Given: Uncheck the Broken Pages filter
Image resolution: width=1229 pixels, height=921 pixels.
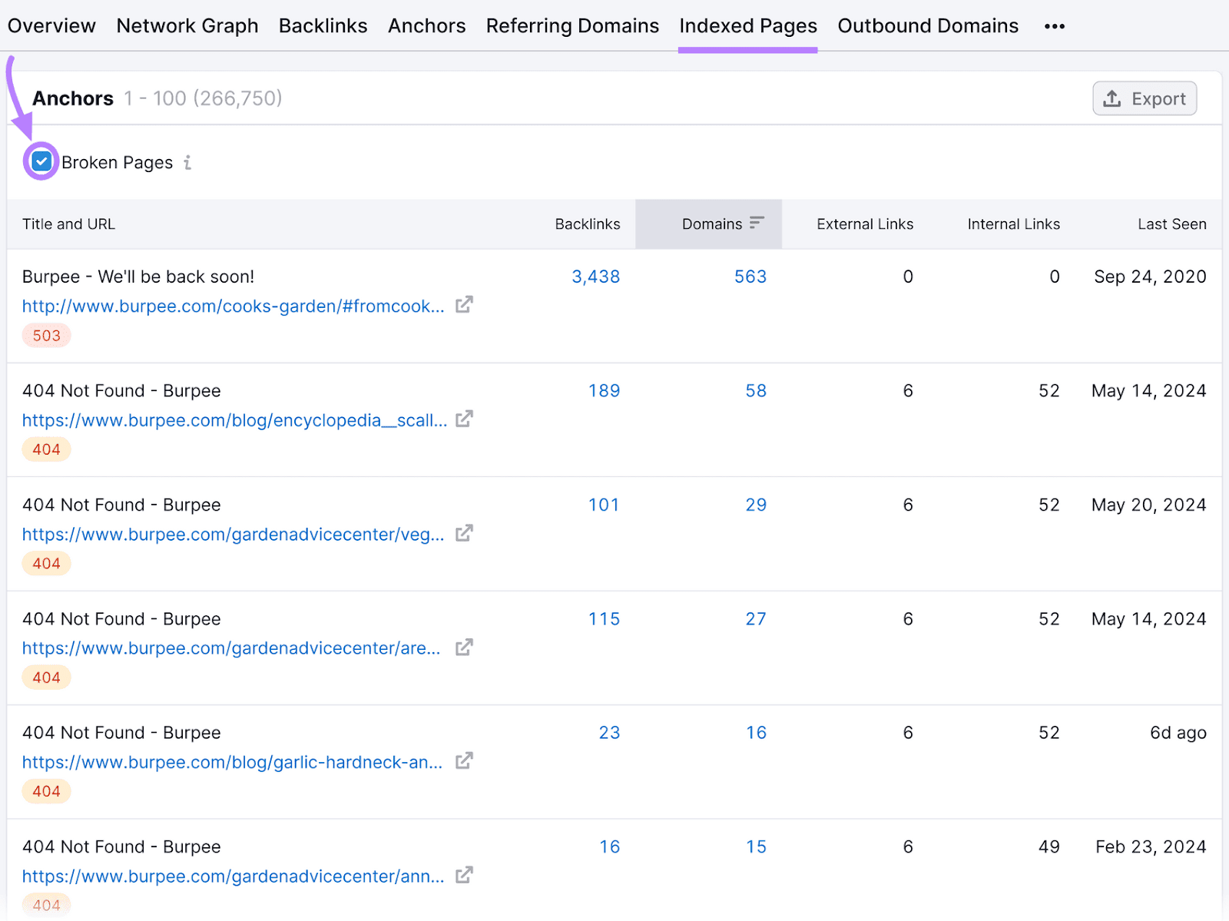Looking at the screenshot, I should [41, 161].
